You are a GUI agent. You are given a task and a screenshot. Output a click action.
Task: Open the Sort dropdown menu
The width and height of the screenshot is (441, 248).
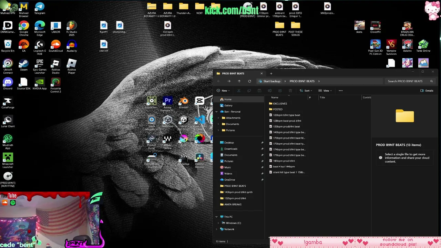pyautogui.click(x=306, y=91)
